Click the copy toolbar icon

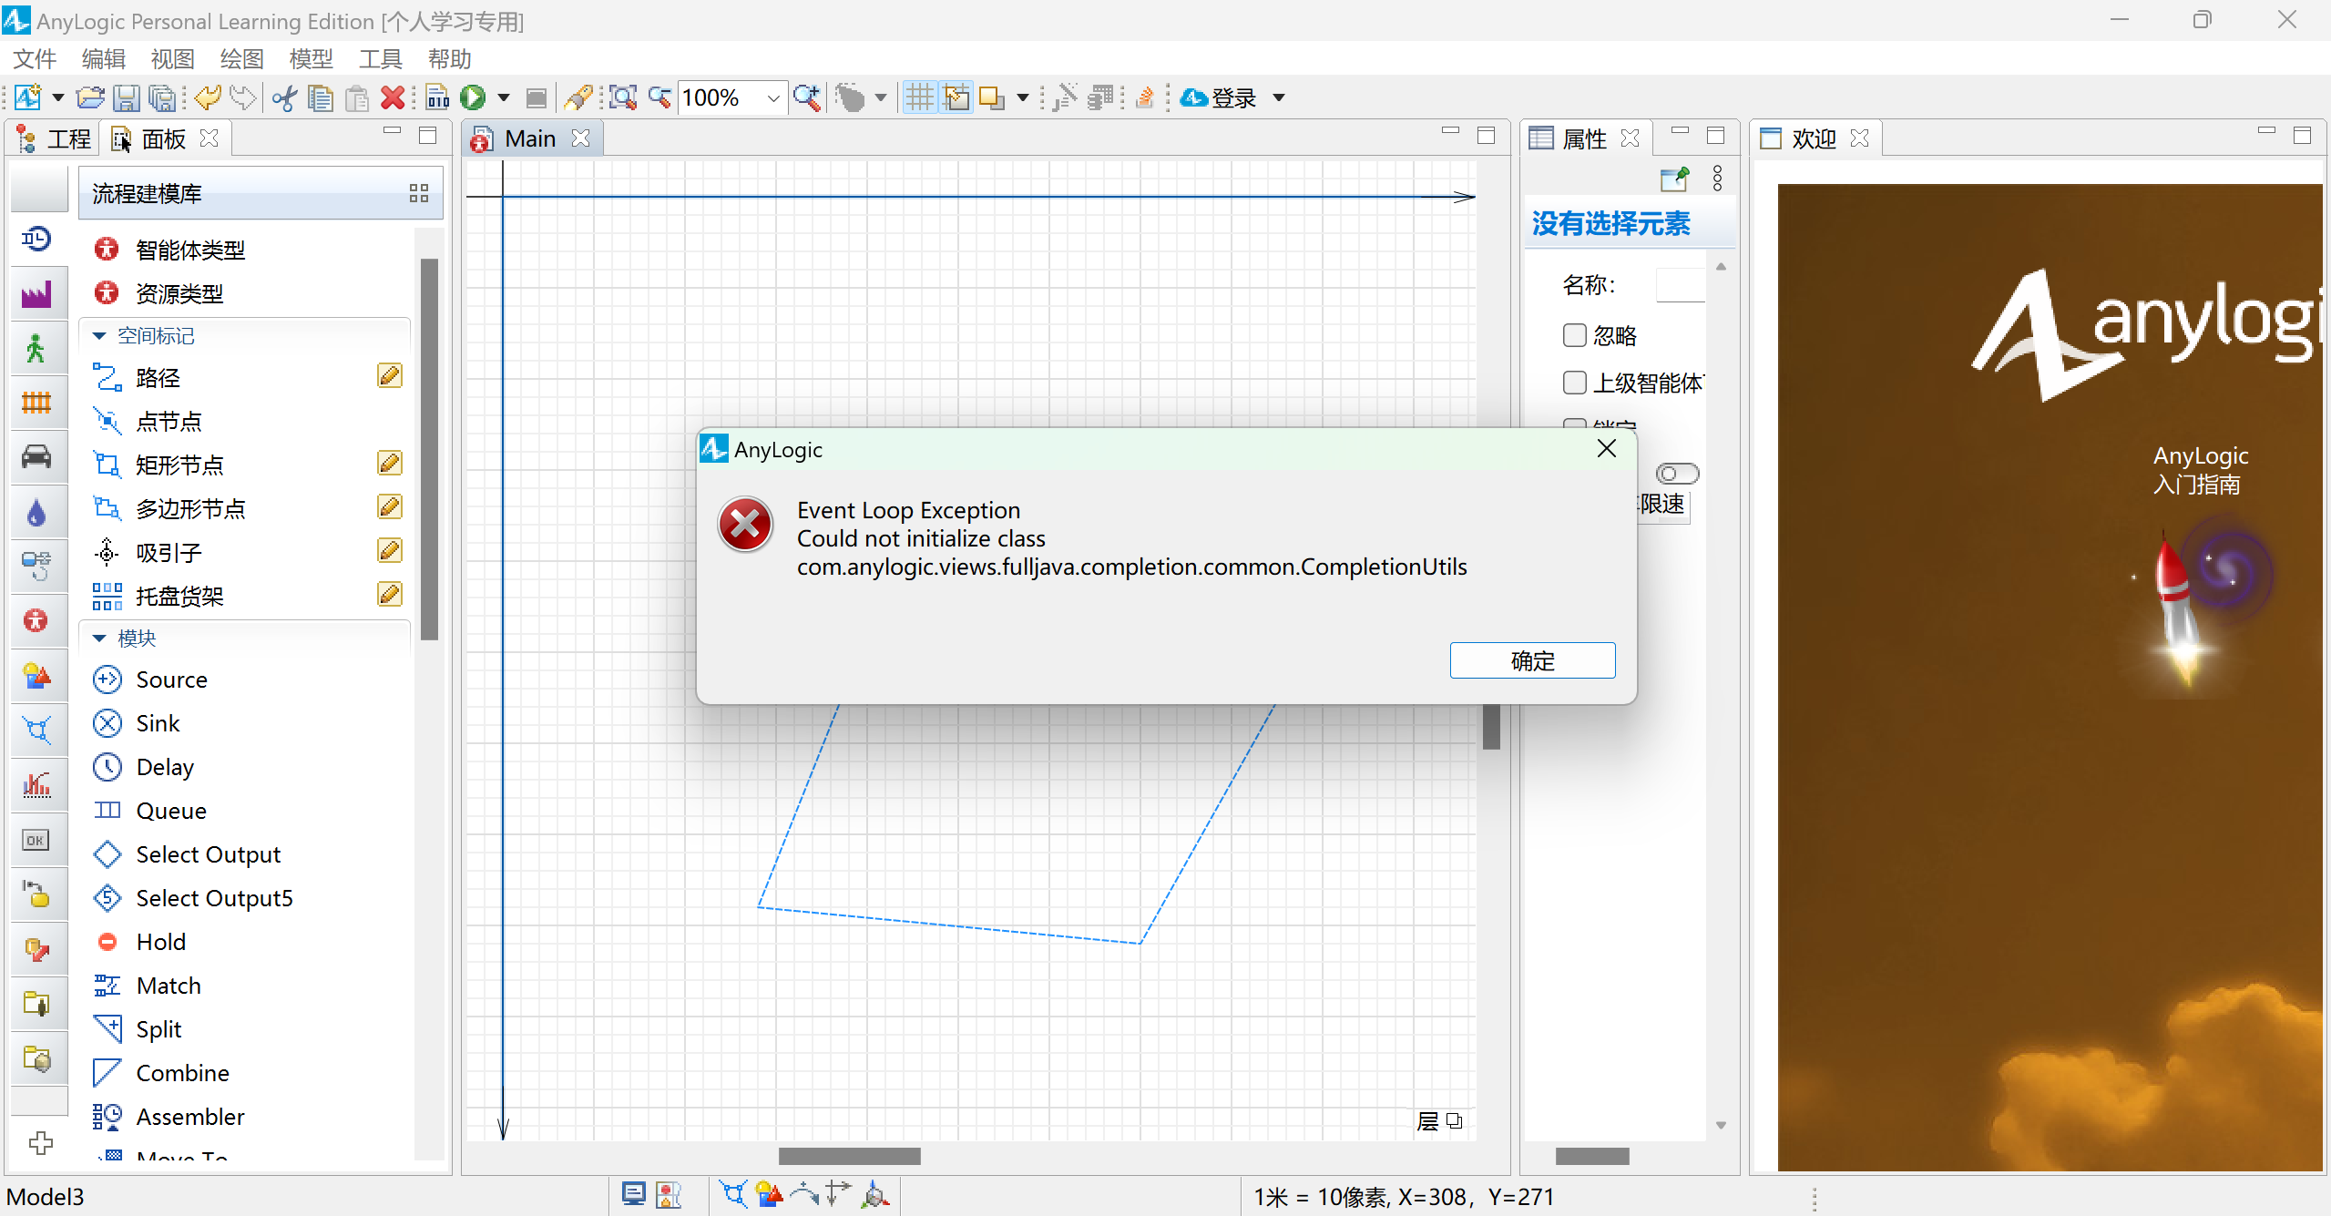(321, 97)
